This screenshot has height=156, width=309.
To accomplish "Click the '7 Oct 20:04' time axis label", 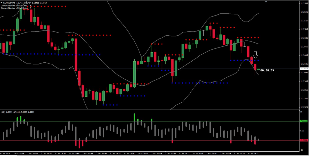I will pos(157,153).
